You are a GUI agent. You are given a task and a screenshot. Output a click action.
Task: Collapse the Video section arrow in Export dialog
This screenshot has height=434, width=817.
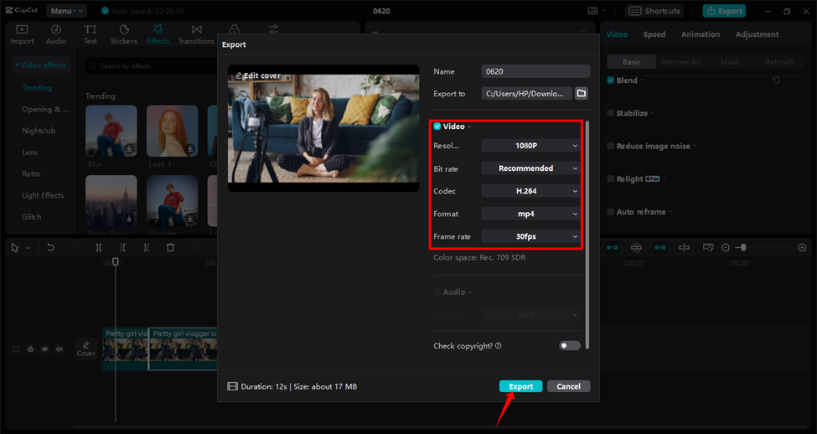click(x=469, y=127)
